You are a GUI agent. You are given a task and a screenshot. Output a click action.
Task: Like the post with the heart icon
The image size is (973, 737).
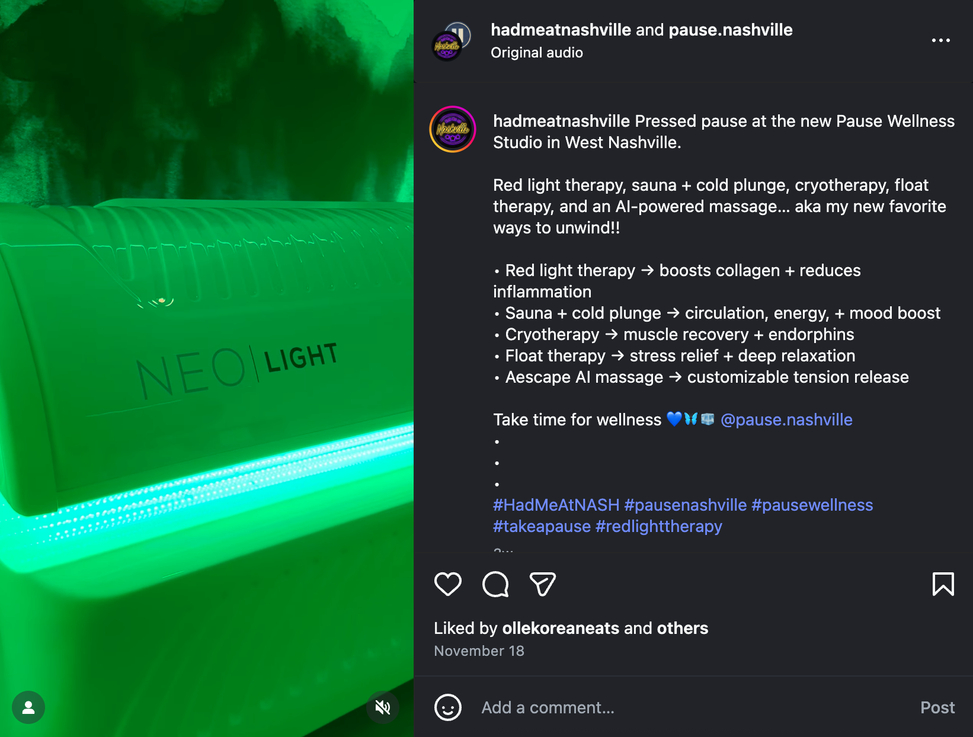coord(448,584)
